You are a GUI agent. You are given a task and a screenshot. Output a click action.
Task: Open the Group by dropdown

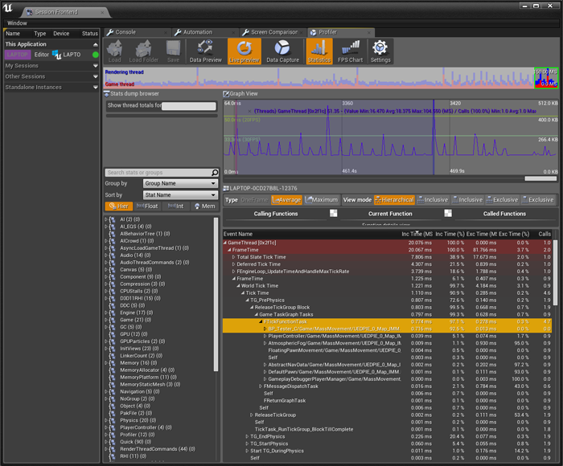180,183
